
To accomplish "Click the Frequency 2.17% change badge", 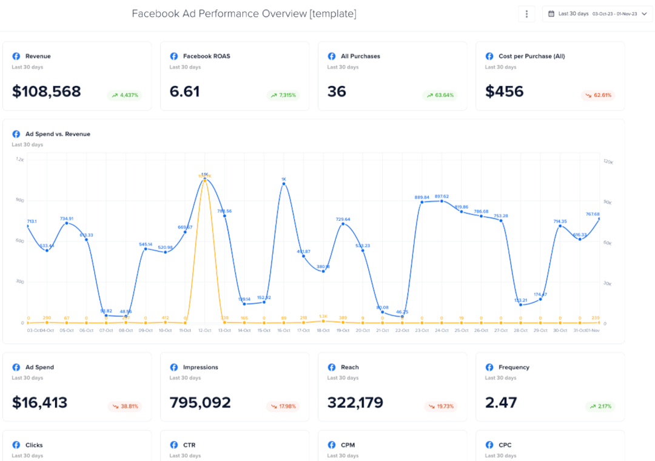I will (x=600, y=406).
